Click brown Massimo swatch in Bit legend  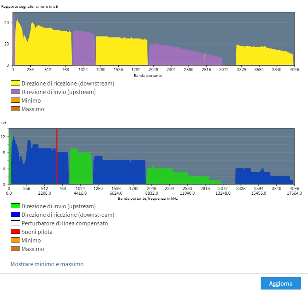(15, 249)
